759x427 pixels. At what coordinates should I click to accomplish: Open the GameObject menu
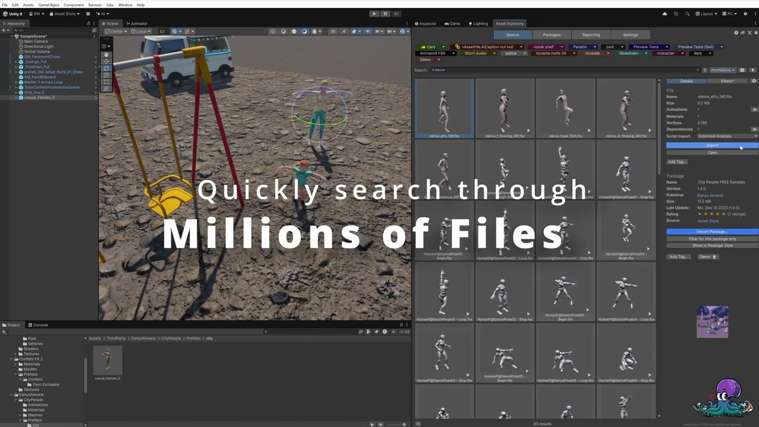[x=49, y=5]
